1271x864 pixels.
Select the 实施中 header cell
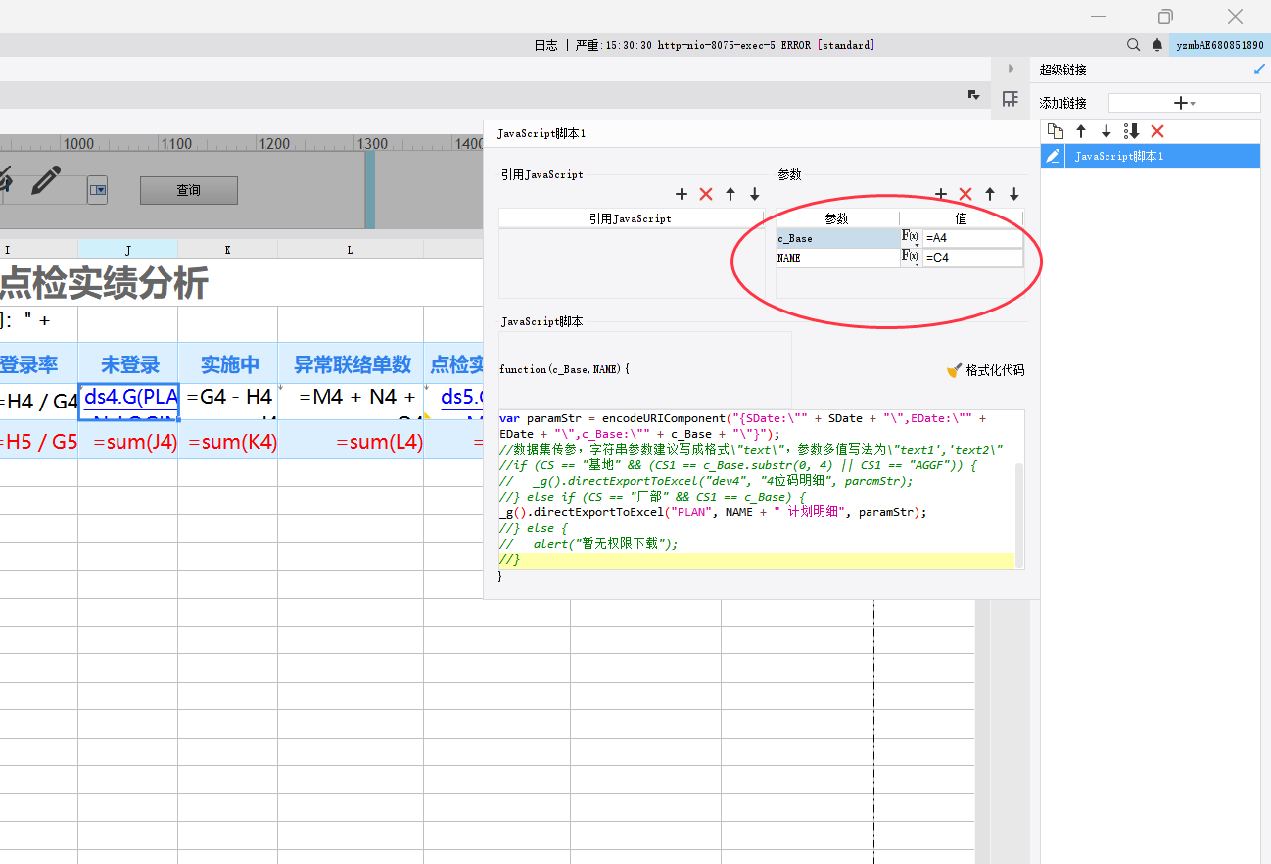pyautogui.click(x=228, y=364)
